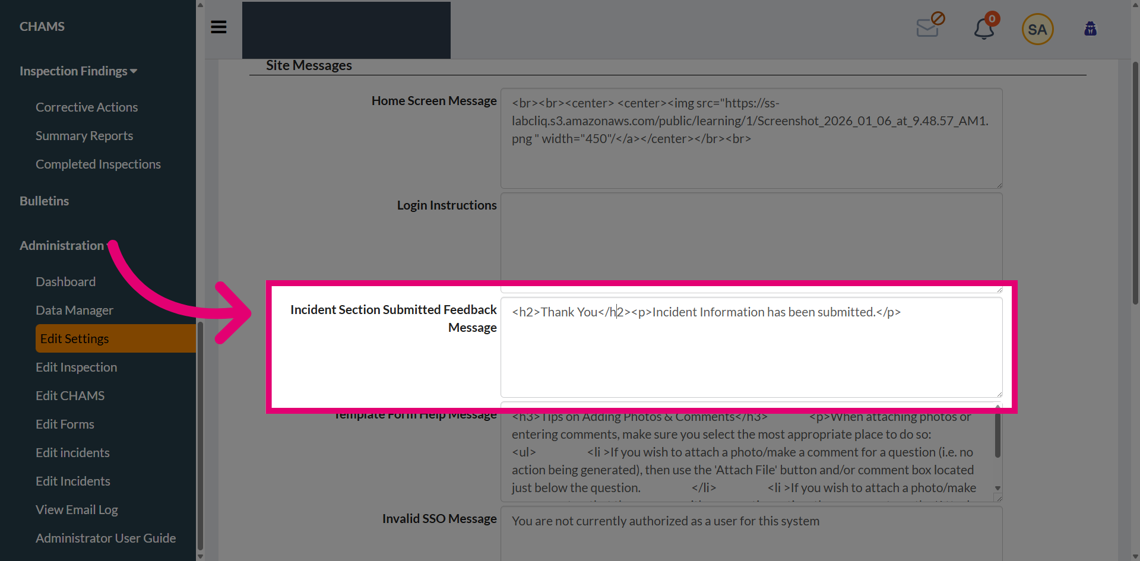1140x561 pixels.
Task: Open capitalized Edit Incidents link
Action: 73,481
